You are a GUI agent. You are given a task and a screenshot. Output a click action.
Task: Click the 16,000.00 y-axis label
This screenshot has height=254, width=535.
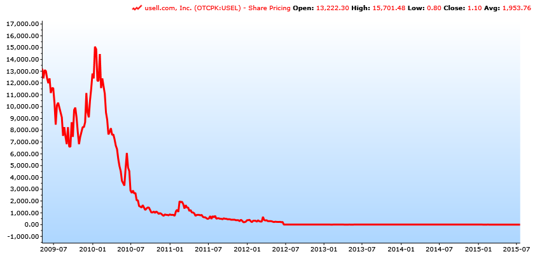point(22,36)
